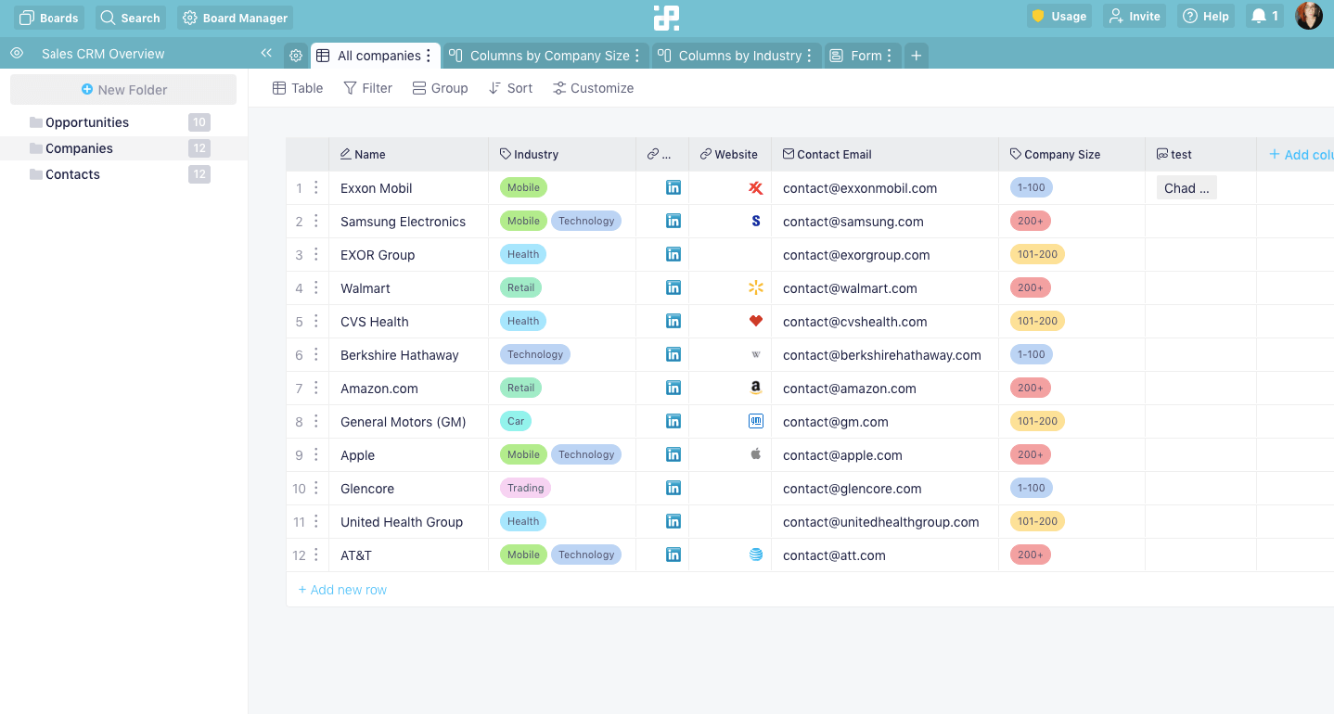The width and height of the screenshot is (1334, 714).
Task: Add a new view tab with plus
Action: [x=916, y=56]
